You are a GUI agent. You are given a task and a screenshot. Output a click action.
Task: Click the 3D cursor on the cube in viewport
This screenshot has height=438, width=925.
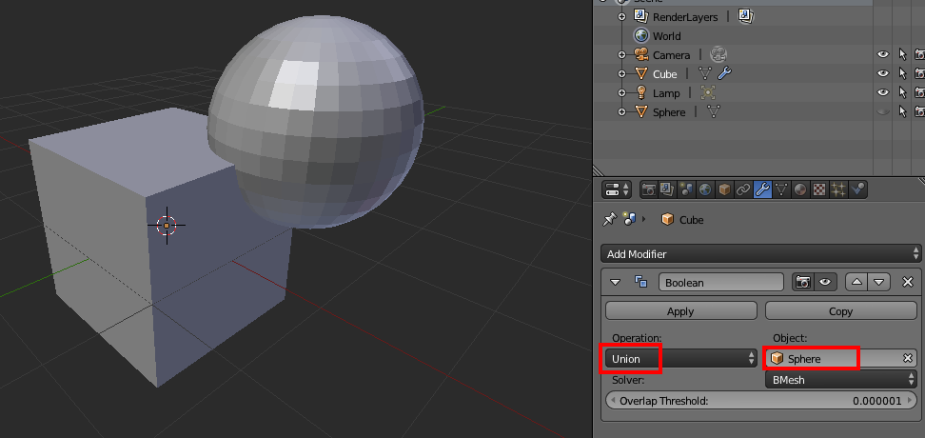tap(167, 225)
